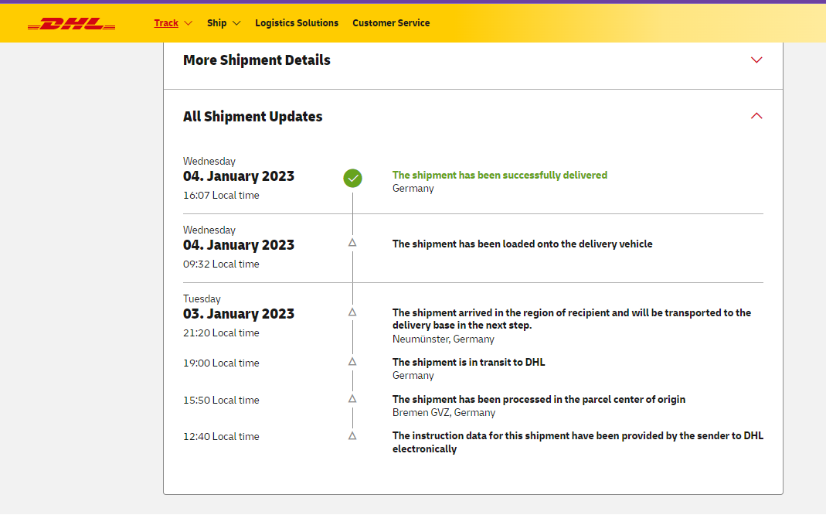
Task: Click triangle marker for 19:00 in transit
Action: click(352, 362)
